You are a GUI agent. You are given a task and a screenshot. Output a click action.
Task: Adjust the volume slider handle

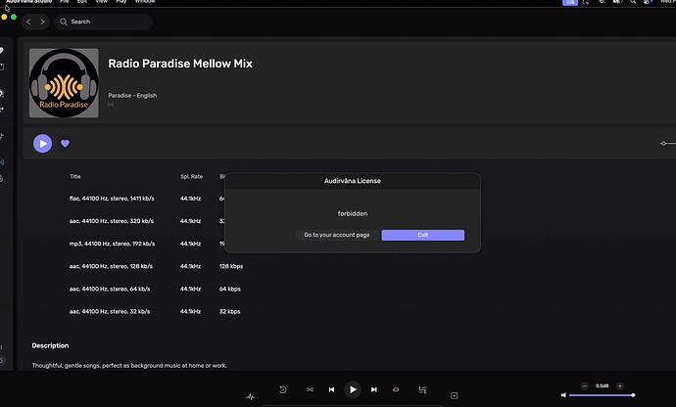[x=633, y=395]
